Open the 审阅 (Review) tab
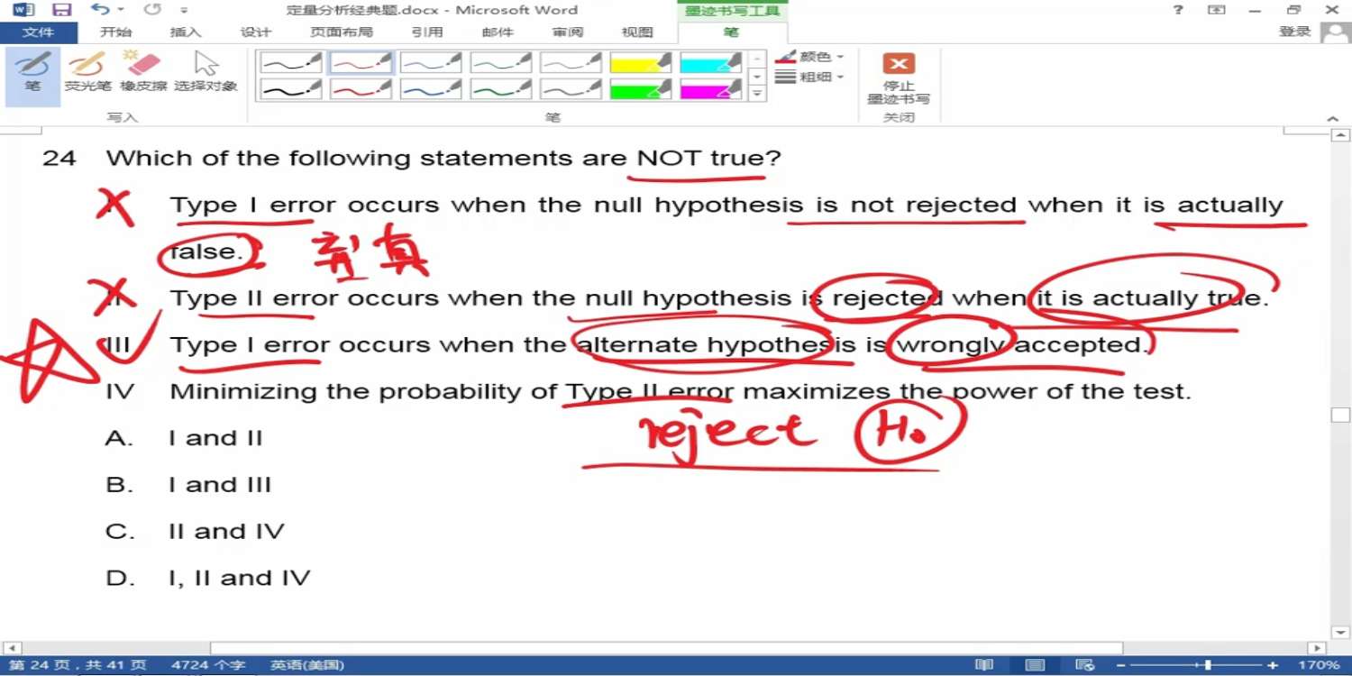 click(x=568, y=32)
